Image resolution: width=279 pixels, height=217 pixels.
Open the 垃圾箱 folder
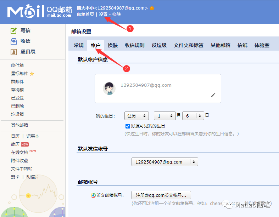pyautogui.click(x=17, y=114)
